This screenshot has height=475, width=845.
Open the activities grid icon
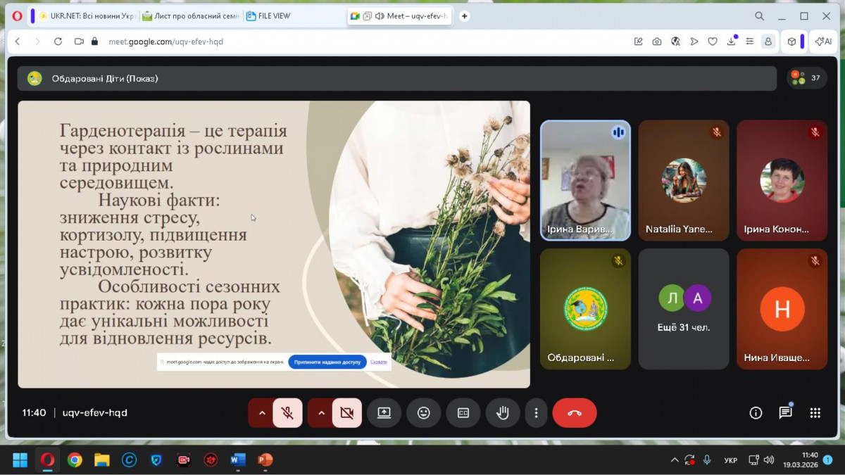tap(815, 413)
